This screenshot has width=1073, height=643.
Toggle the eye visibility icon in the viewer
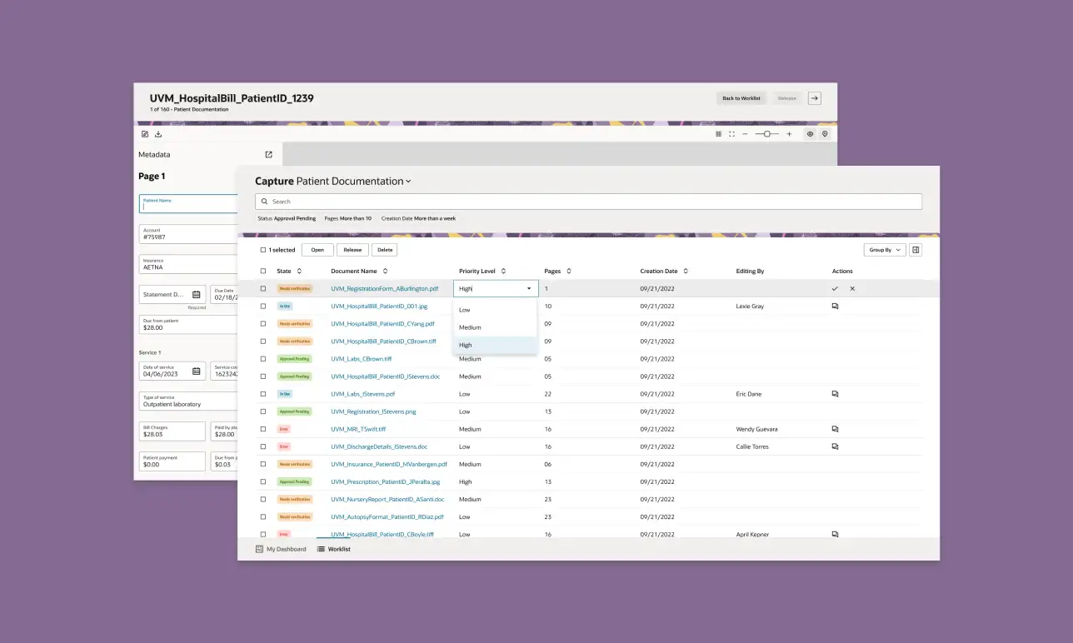[x=810, y=134]
